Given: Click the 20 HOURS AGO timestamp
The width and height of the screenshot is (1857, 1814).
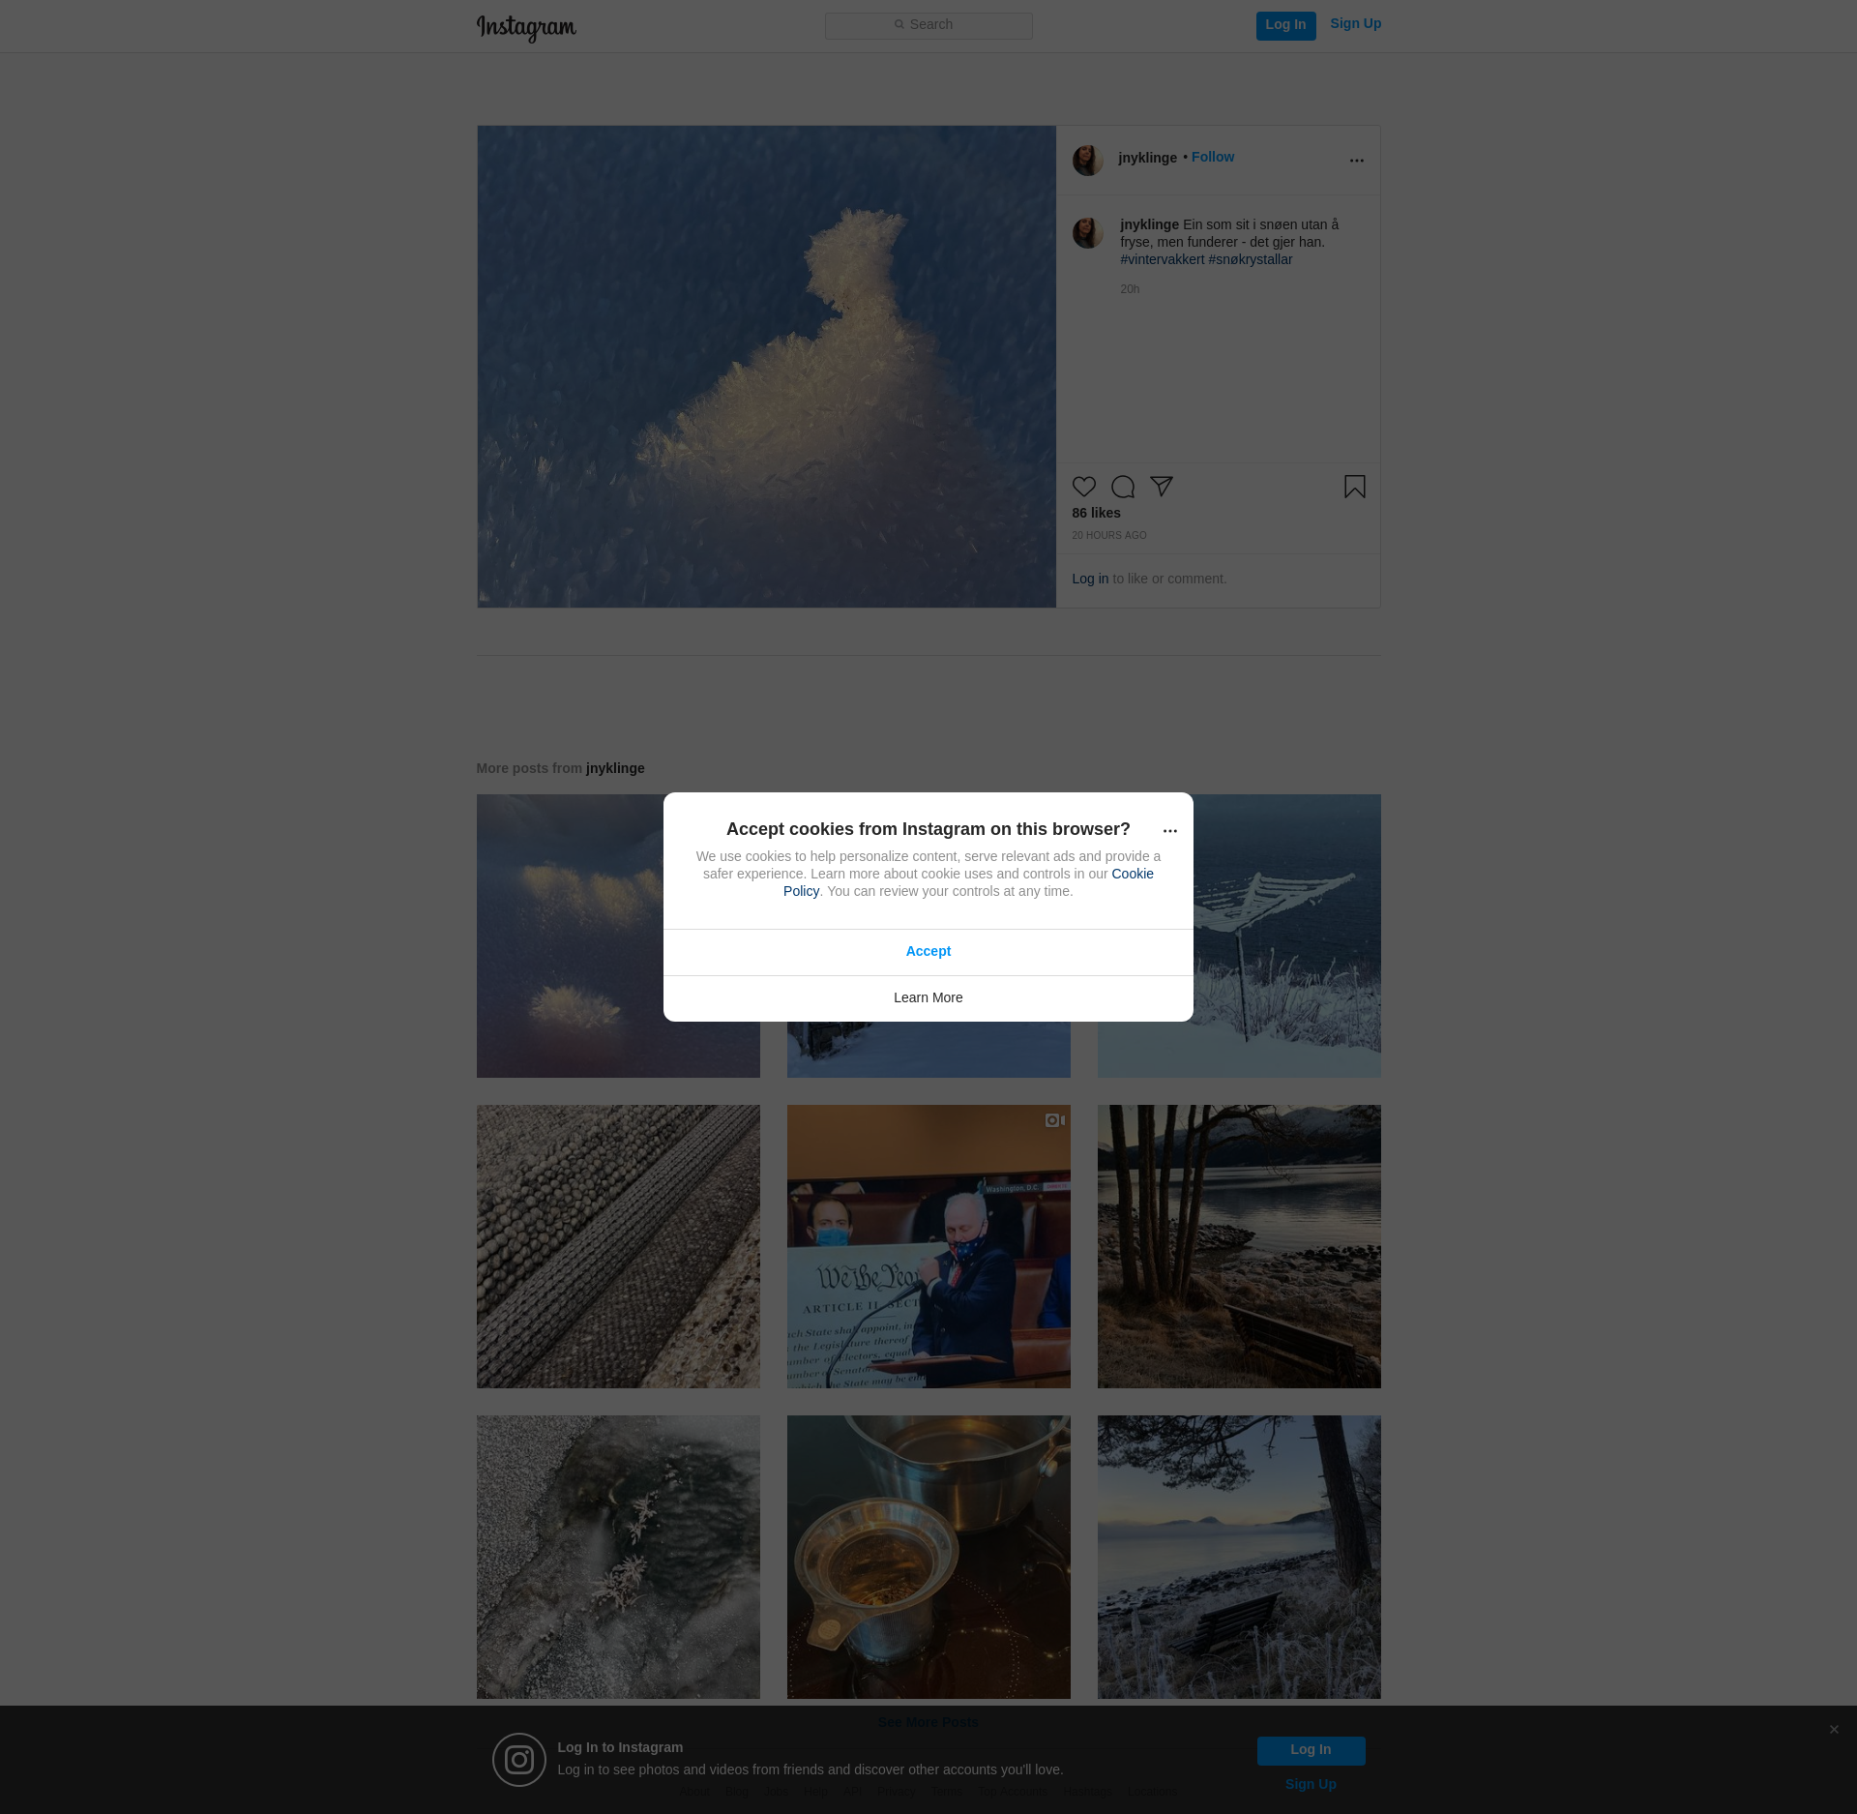Looking at the screenshot, I should tap(1108, 535).
